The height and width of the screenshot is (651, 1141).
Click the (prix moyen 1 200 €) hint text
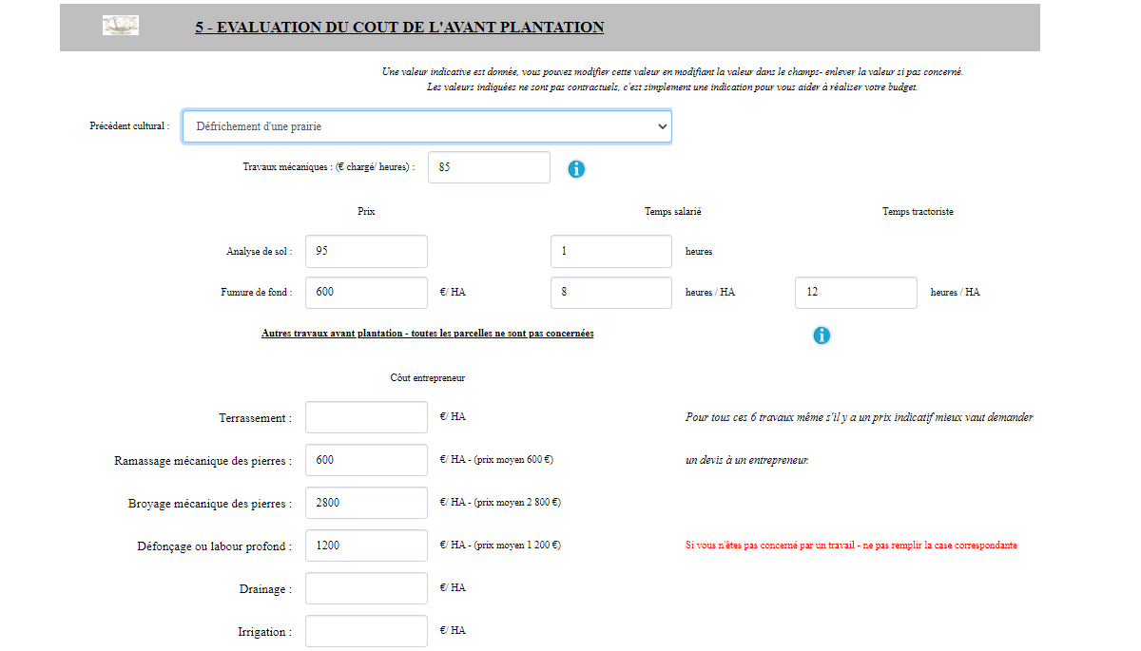pos(516,546)
